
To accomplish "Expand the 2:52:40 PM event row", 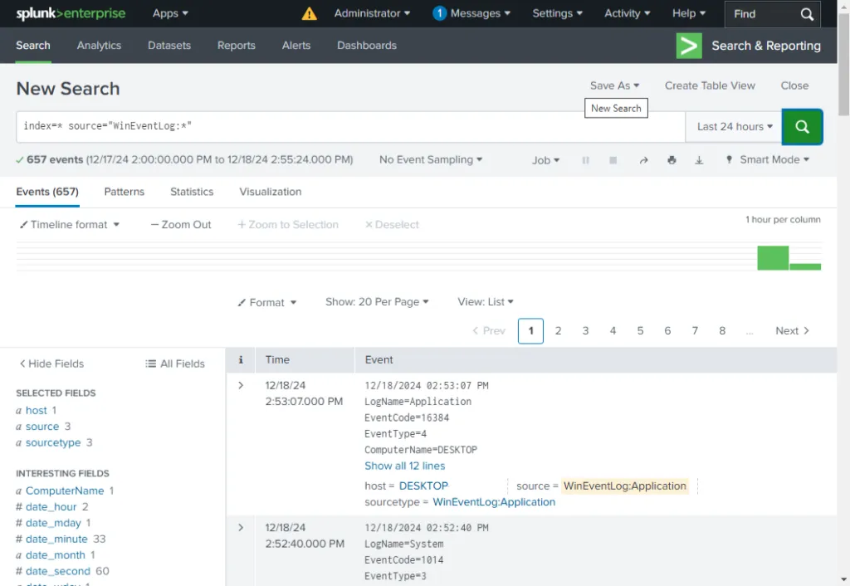I will [x=241, y=528].
